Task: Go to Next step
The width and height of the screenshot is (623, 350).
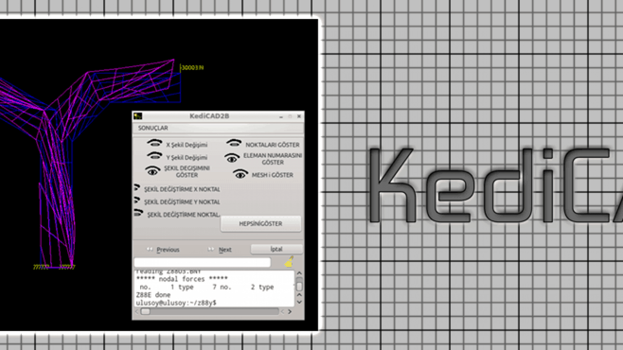Action: [x=220, y=249]
